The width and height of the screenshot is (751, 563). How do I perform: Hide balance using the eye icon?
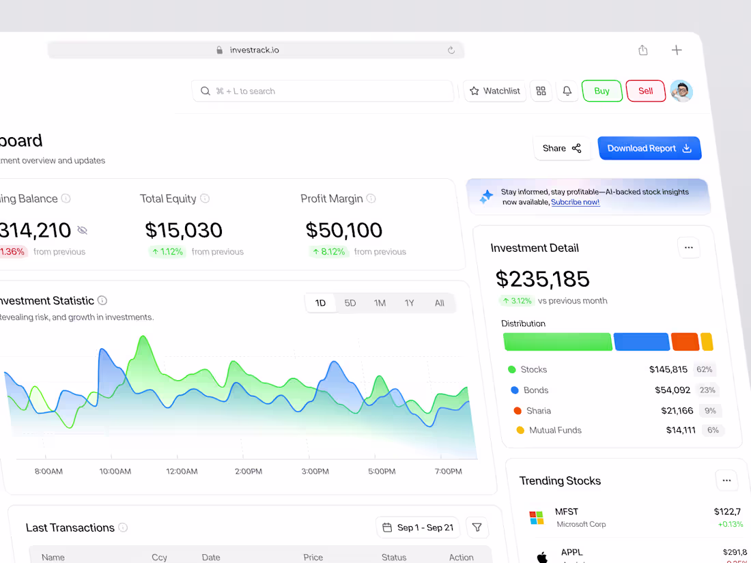(x=83, y=230)
